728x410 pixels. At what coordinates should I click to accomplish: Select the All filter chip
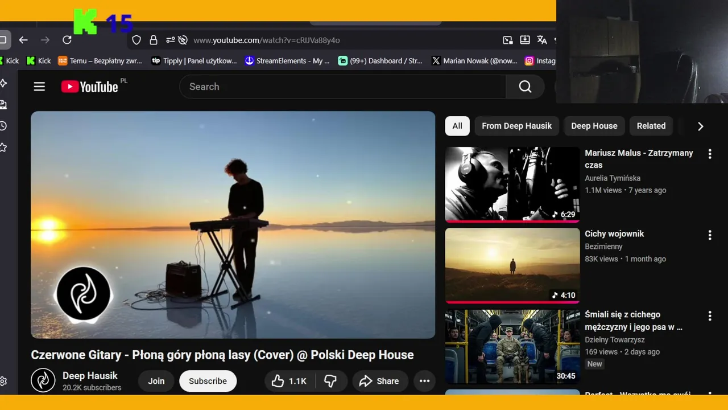(x=457, y=126)
